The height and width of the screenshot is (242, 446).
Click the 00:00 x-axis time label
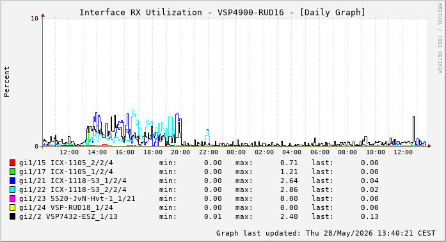click(236, 152)
